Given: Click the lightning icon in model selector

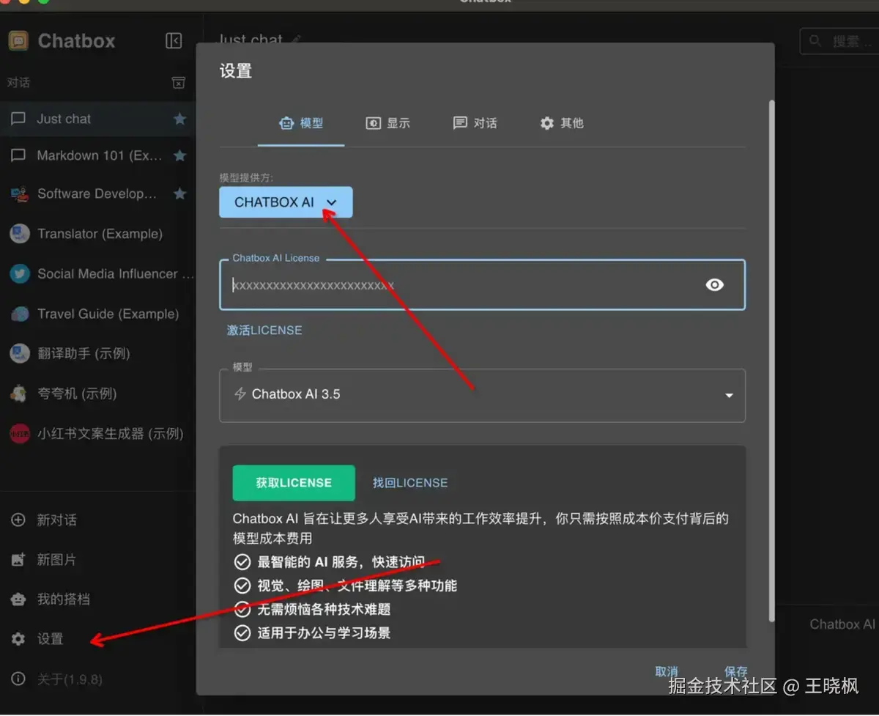Looking at the screenshot, I should [x=240, y=394].
